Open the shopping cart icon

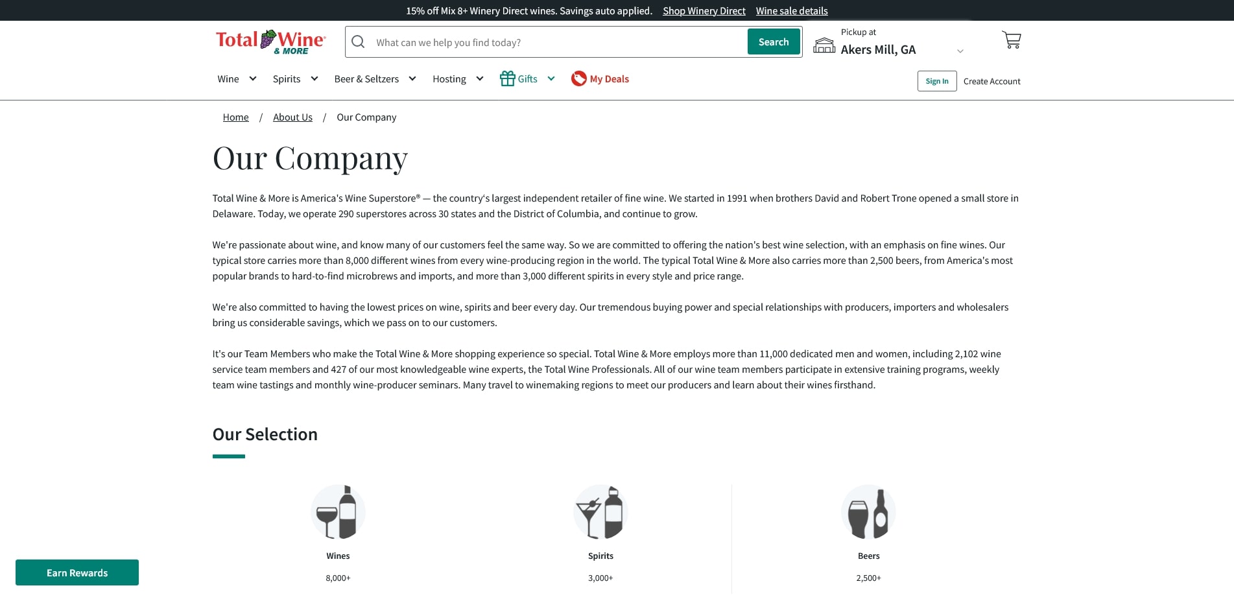pos(1011,40)
